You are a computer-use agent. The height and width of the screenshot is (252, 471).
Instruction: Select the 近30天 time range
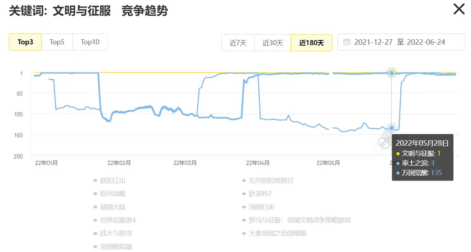click(272, 42)
